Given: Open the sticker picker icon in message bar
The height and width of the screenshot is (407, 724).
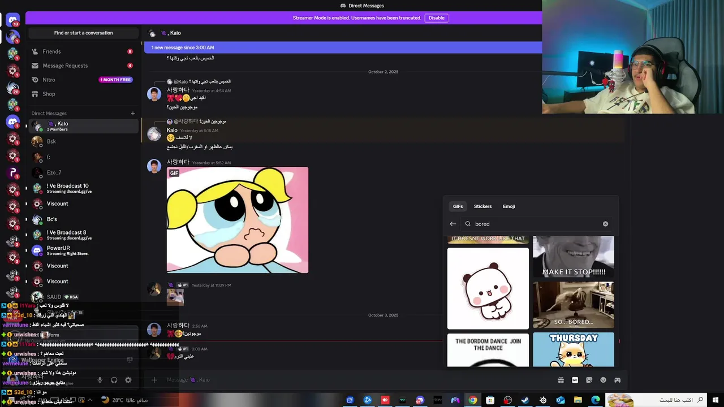Looking at the screenshot, I should (x=589, y=380).
